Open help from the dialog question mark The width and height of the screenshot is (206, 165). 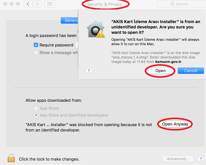tap(89, 71)
